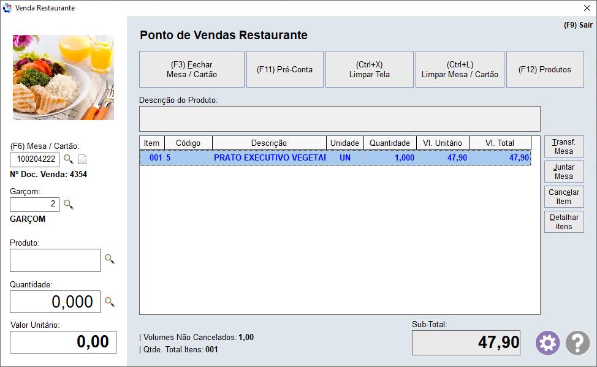Screen dimensions: 597x367
Task: Click into the Produto input field
Action: [x=55, y=260]
